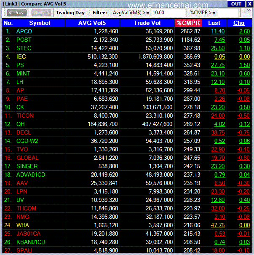Select the APCO symbol

(x=24, y=31)
